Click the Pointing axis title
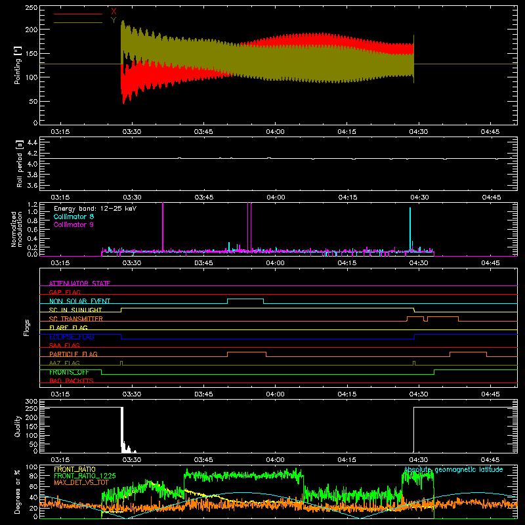525x525 pixels. coord(18,65)
